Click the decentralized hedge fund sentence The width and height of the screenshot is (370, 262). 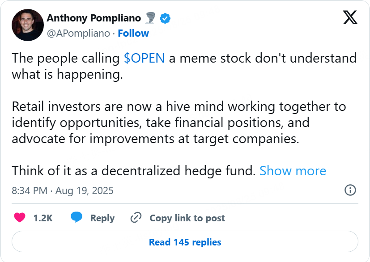[134, 170]
